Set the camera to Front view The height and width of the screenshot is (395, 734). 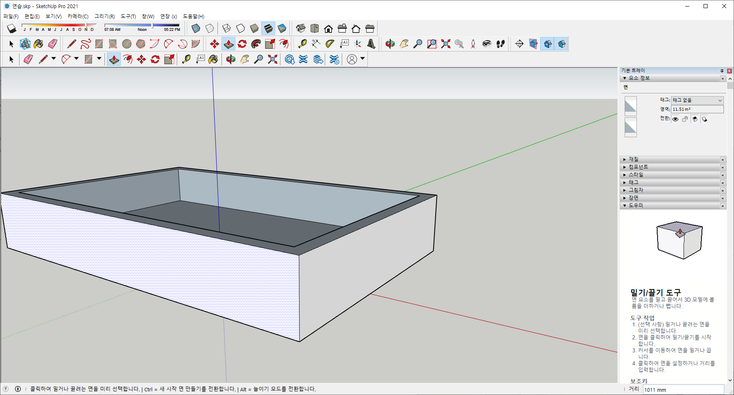tap(328, 28)
